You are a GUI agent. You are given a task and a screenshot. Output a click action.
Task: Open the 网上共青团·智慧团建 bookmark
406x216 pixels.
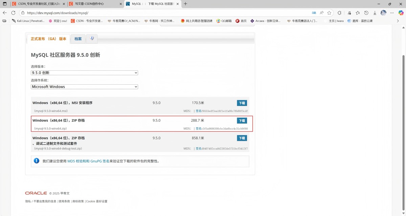(197, 21)
